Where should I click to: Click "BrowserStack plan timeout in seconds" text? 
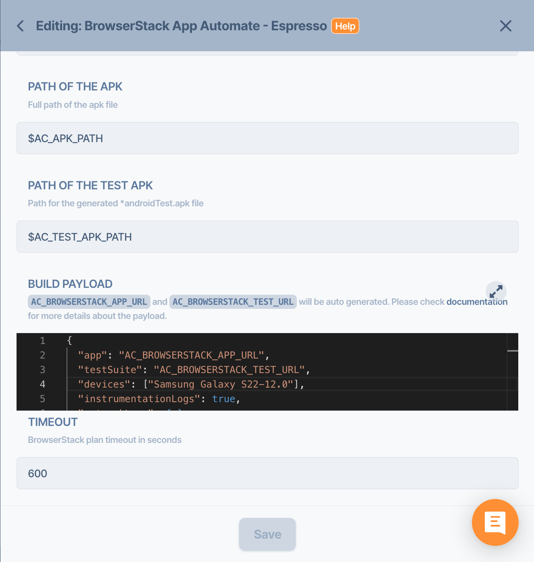coord(105,440)
